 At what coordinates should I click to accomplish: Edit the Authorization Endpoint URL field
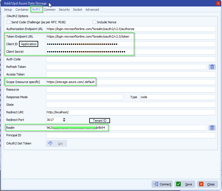pyautogui.click(x=131, y=29)
